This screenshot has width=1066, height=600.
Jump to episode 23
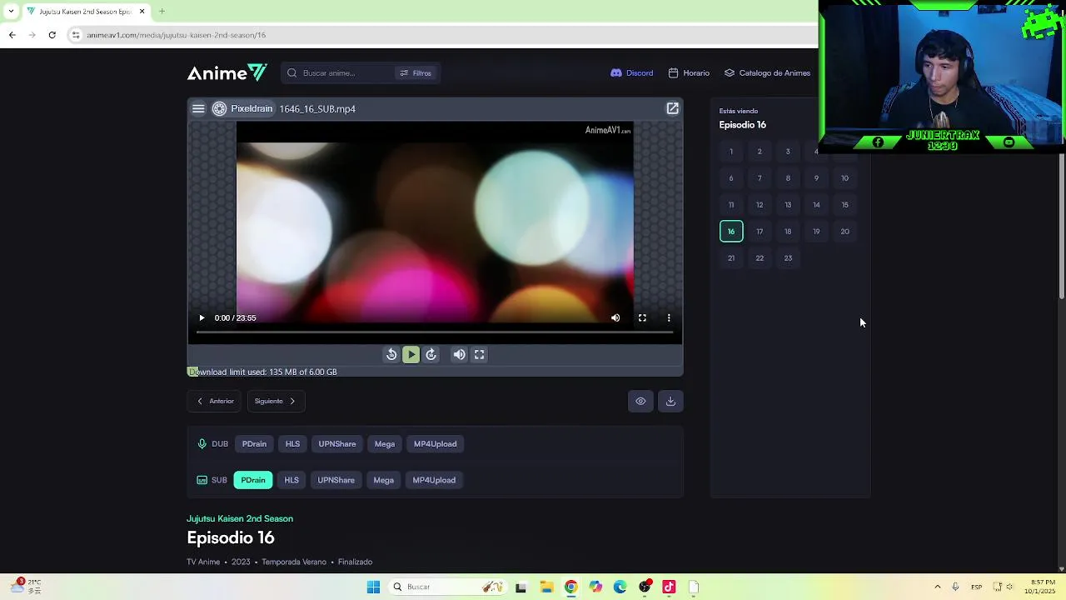point(788,258)
